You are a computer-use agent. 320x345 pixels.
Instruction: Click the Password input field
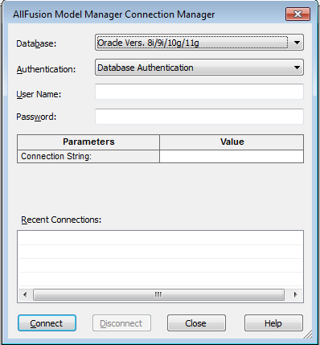[x=199, y=117]
